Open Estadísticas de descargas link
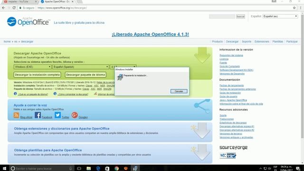Image resolution: width=304 pixels, height=171 pixels. pos(233,123)
